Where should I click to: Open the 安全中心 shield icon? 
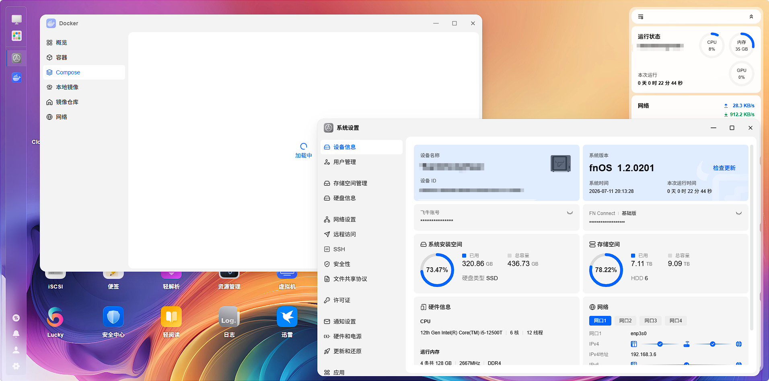click(x=113, y=317)
